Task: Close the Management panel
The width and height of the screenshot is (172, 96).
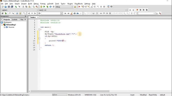Action: [x=26, y=16]
